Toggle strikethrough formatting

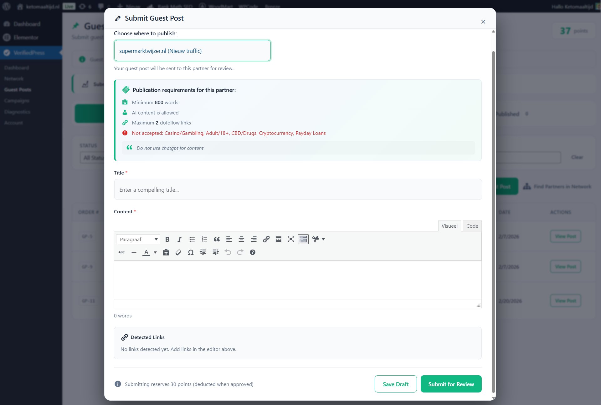click(x=121, y=252)
